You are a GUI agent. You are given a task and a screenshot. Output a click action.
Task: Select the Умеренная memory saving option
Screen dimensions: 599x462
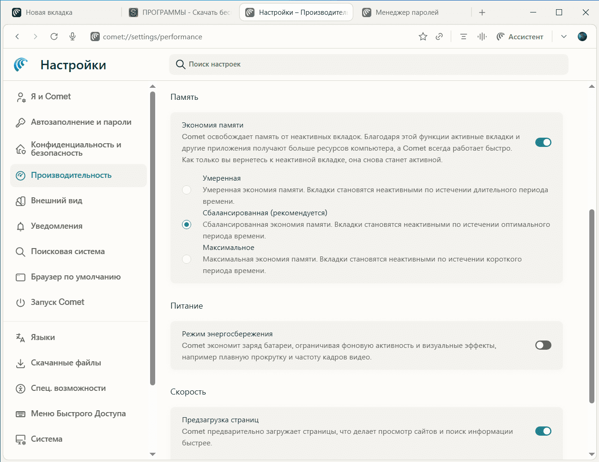pos(187,190)
